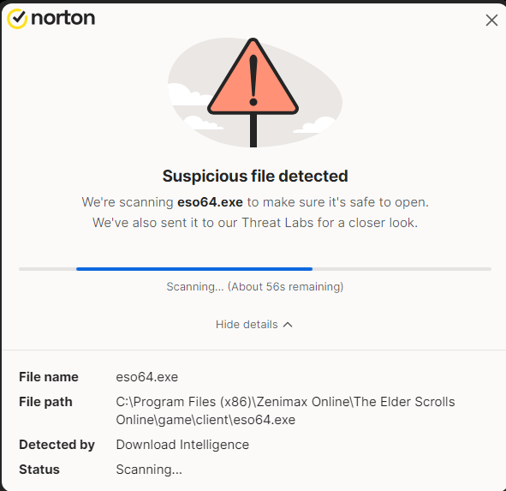The height and width of the screenshot is (491, 506).
Task: Click the red warning triangle sign
Action: (253, 77)
